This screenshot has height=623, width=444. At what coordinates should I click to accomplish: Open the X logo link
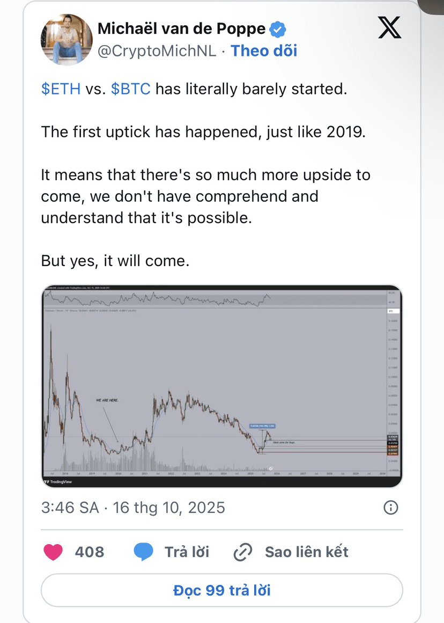point(389,27)
